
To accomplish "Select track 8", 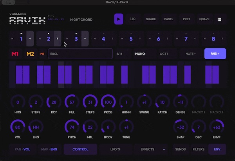I will (213, 39).
